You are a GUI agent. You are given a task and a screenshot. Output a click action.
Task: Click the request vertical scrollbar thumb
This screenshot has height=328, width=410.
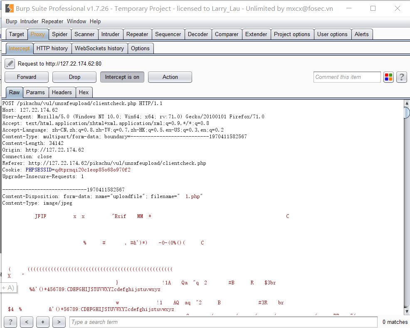point(407,113)
